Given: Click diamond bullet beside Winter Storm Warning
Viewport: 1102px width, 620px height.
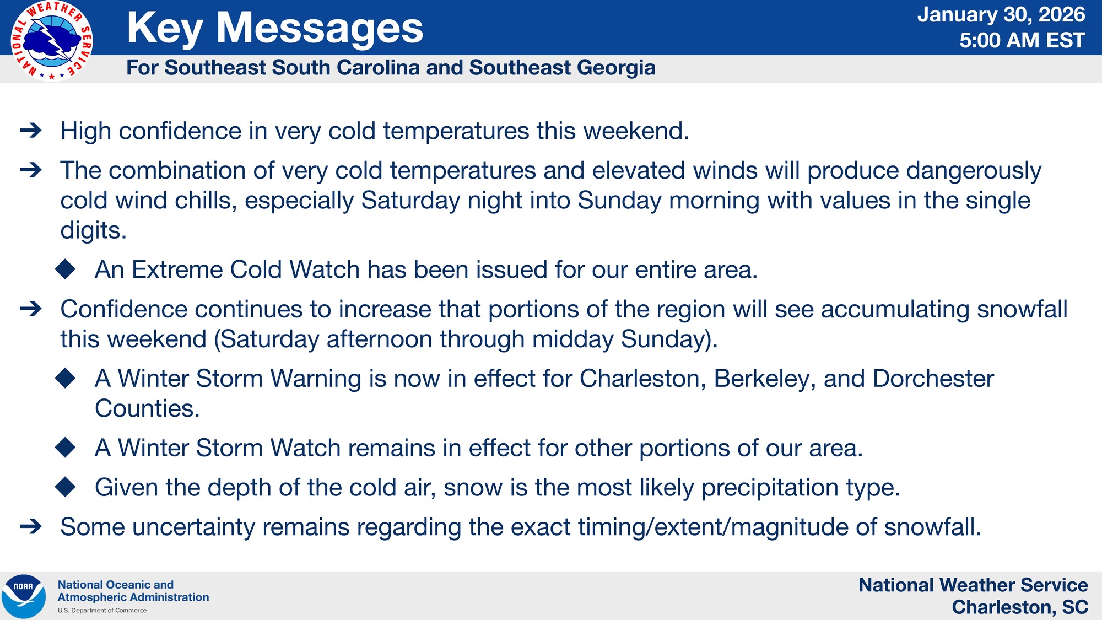Looking at the screenshot, I should (x=66, y=378).
